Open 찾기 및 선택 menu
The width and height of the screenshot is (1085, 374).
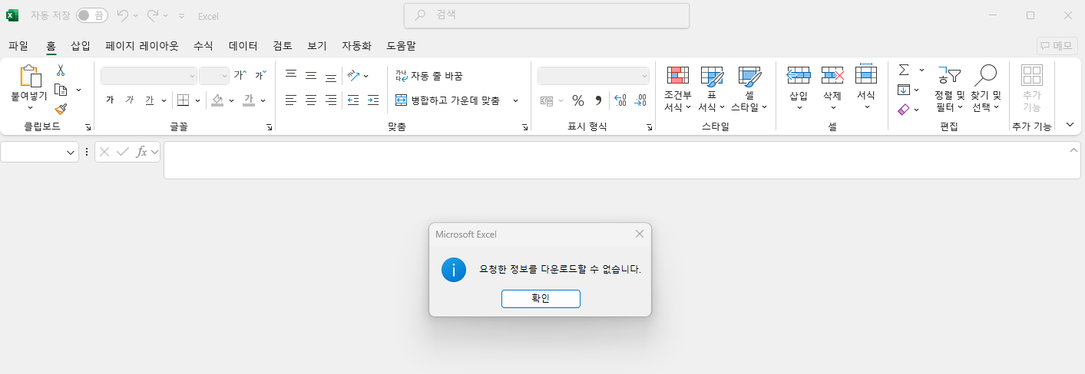click(985, 89)
